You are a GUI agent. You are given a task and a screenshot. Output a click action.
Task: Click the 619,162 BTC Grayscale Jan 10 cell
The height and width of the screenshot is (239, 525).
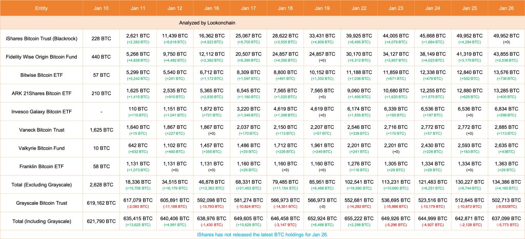click(97, 203)
